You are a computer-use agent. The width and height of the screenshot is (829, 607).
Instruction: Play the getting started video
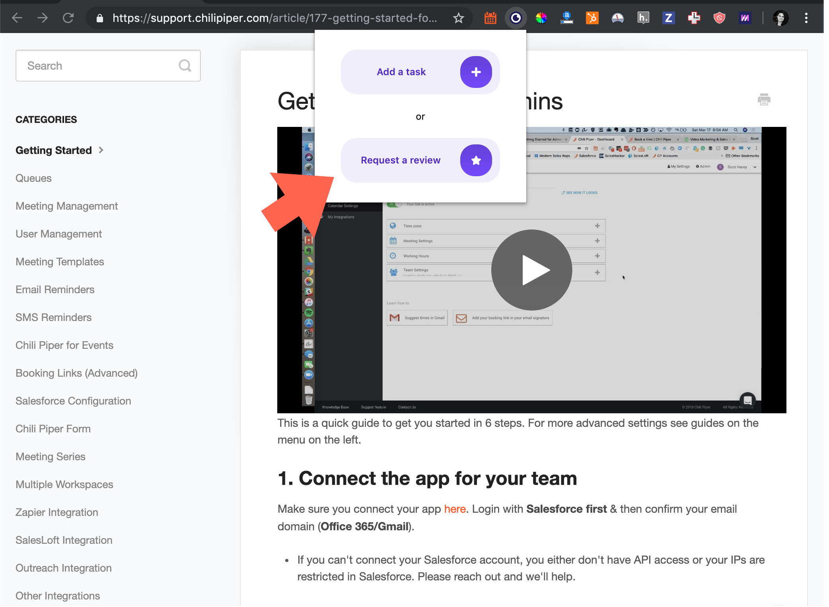532,270
